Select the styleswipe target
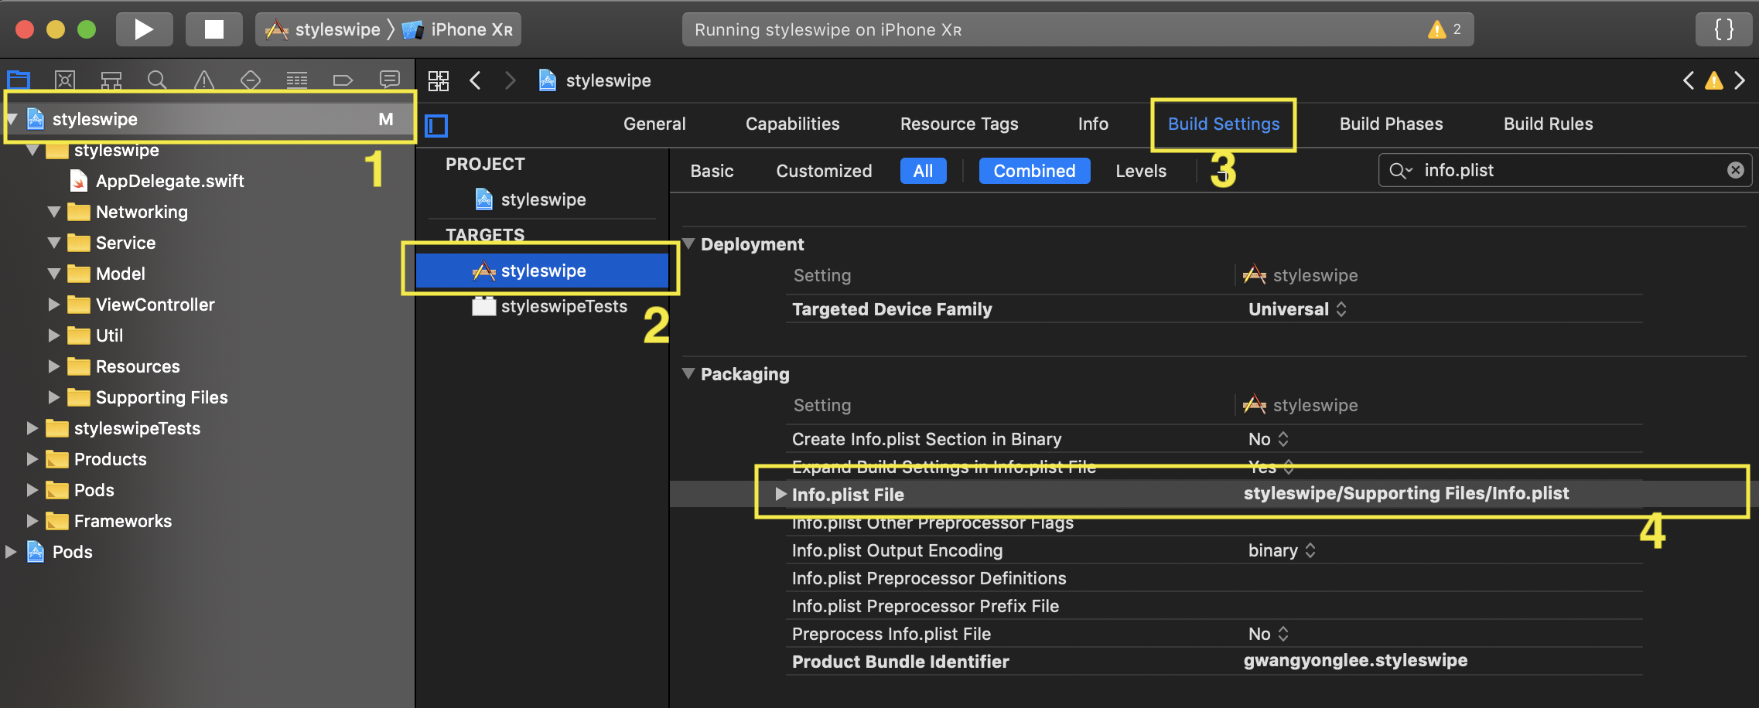1759x708 pixels. click(542, 271)
